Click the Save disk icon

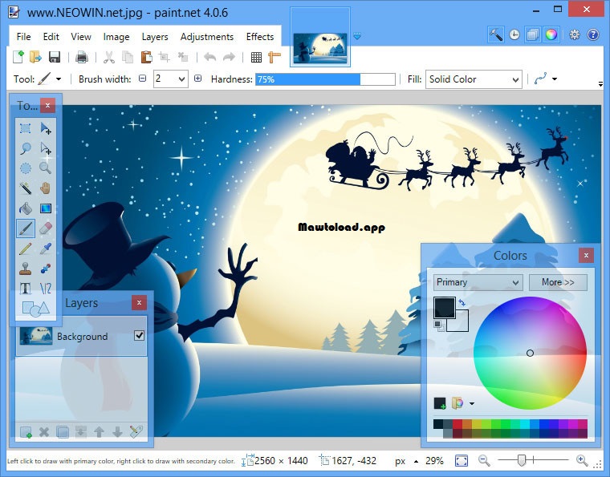point(55,57)
